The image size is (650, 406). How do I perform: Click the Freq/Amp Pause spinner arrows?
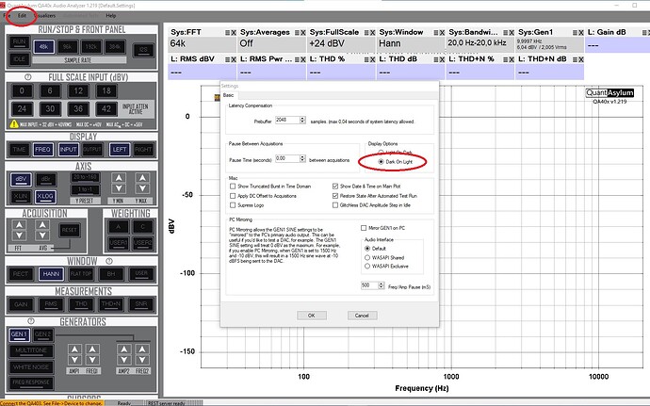[x=382, y=285]
